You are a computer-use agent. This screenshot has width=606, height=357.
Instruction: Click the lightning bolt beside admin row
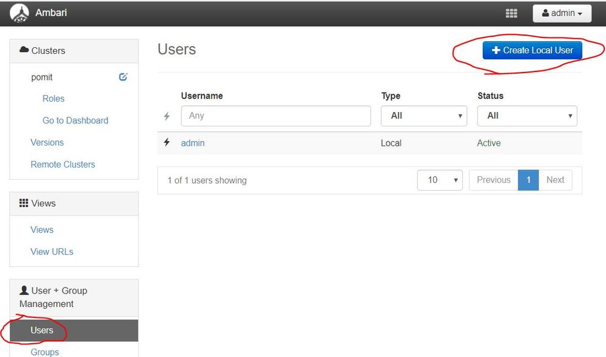coord(167,143)
